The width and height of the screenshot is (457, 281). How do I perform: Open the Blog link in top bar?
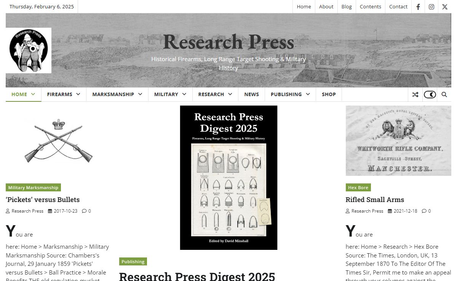tap(347, 6)
